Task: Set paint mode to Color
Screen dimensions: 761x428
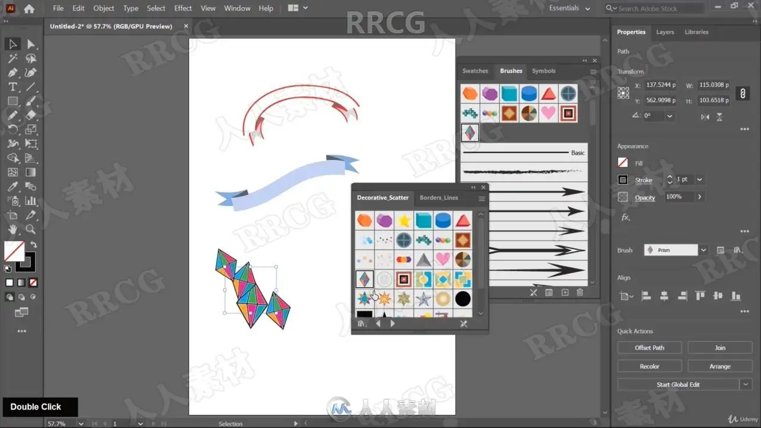Action: 10,282
